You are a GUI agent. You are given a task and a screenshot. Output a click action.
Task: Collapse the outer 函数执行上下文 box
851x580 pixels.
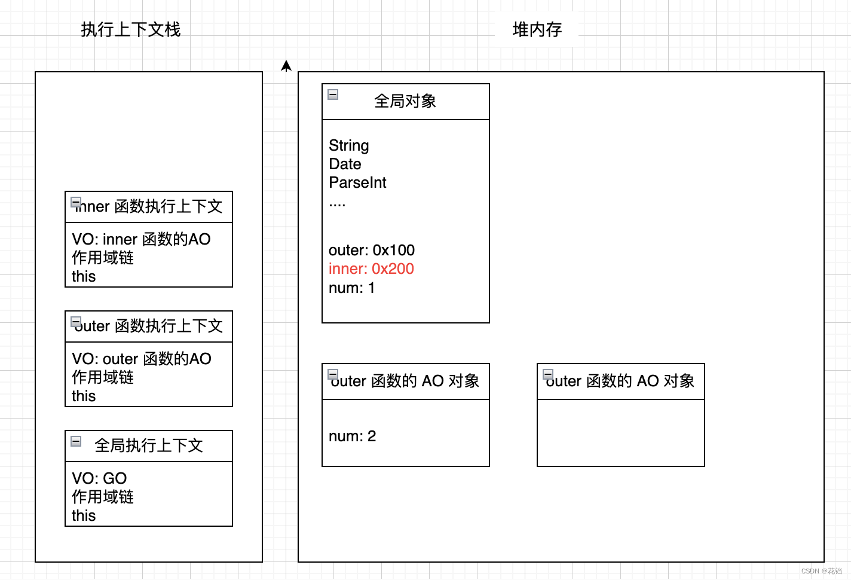coord(76,322)
